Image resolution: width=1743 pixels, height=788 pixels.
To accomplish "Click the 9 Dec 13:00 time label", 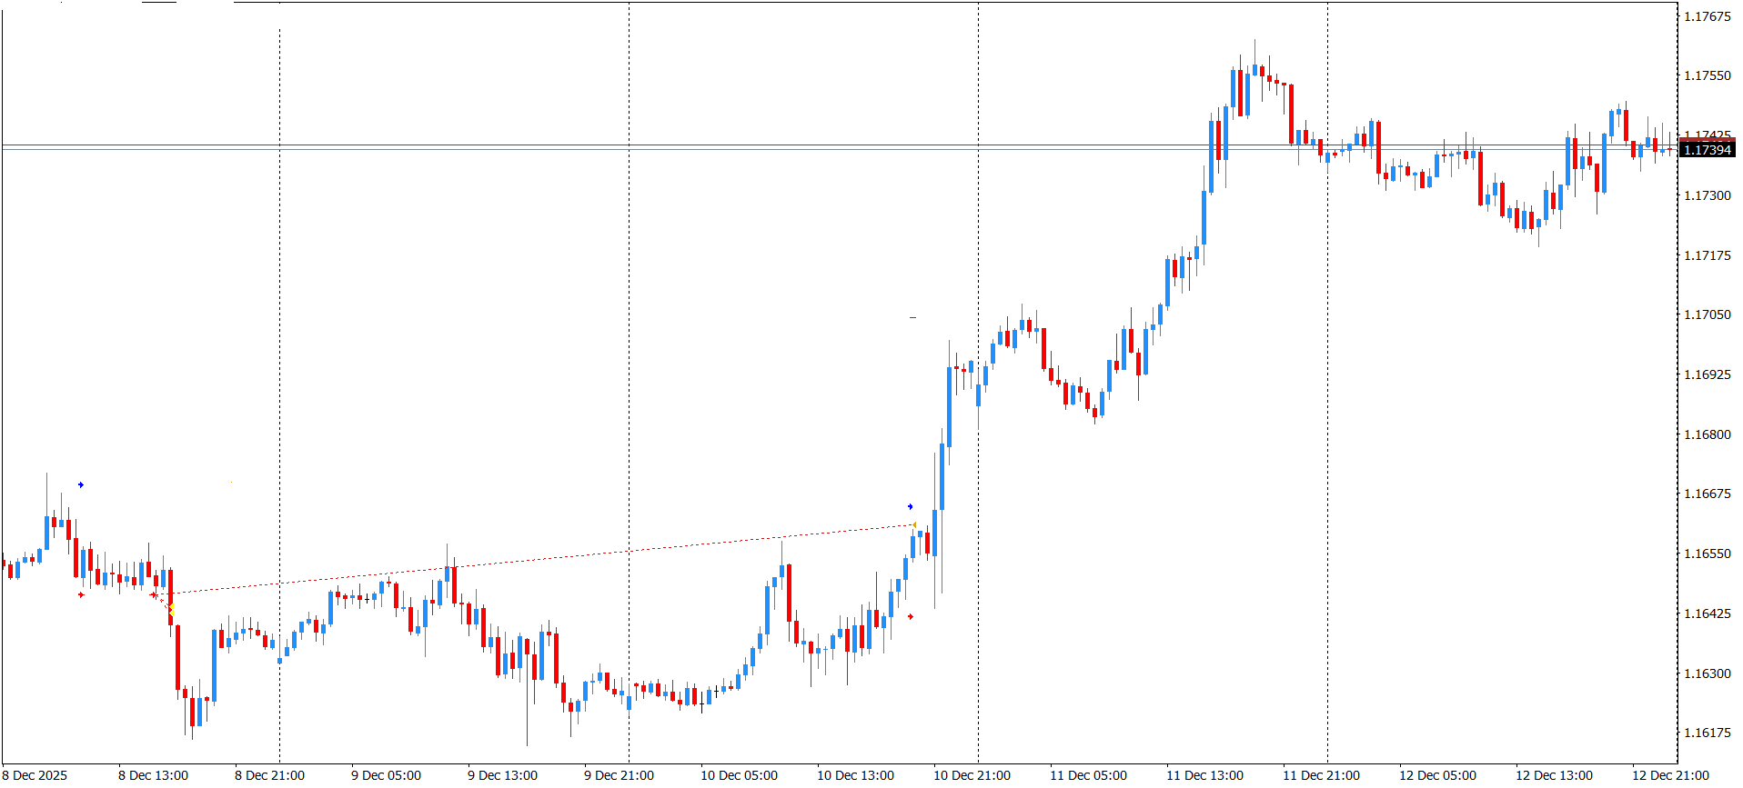I will point(502,775).
